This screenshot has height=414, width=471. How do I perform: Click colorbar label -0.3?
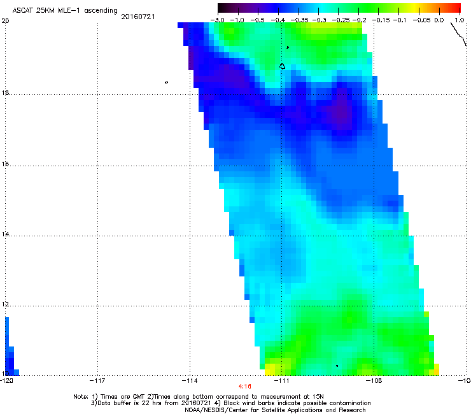(319, 20)
